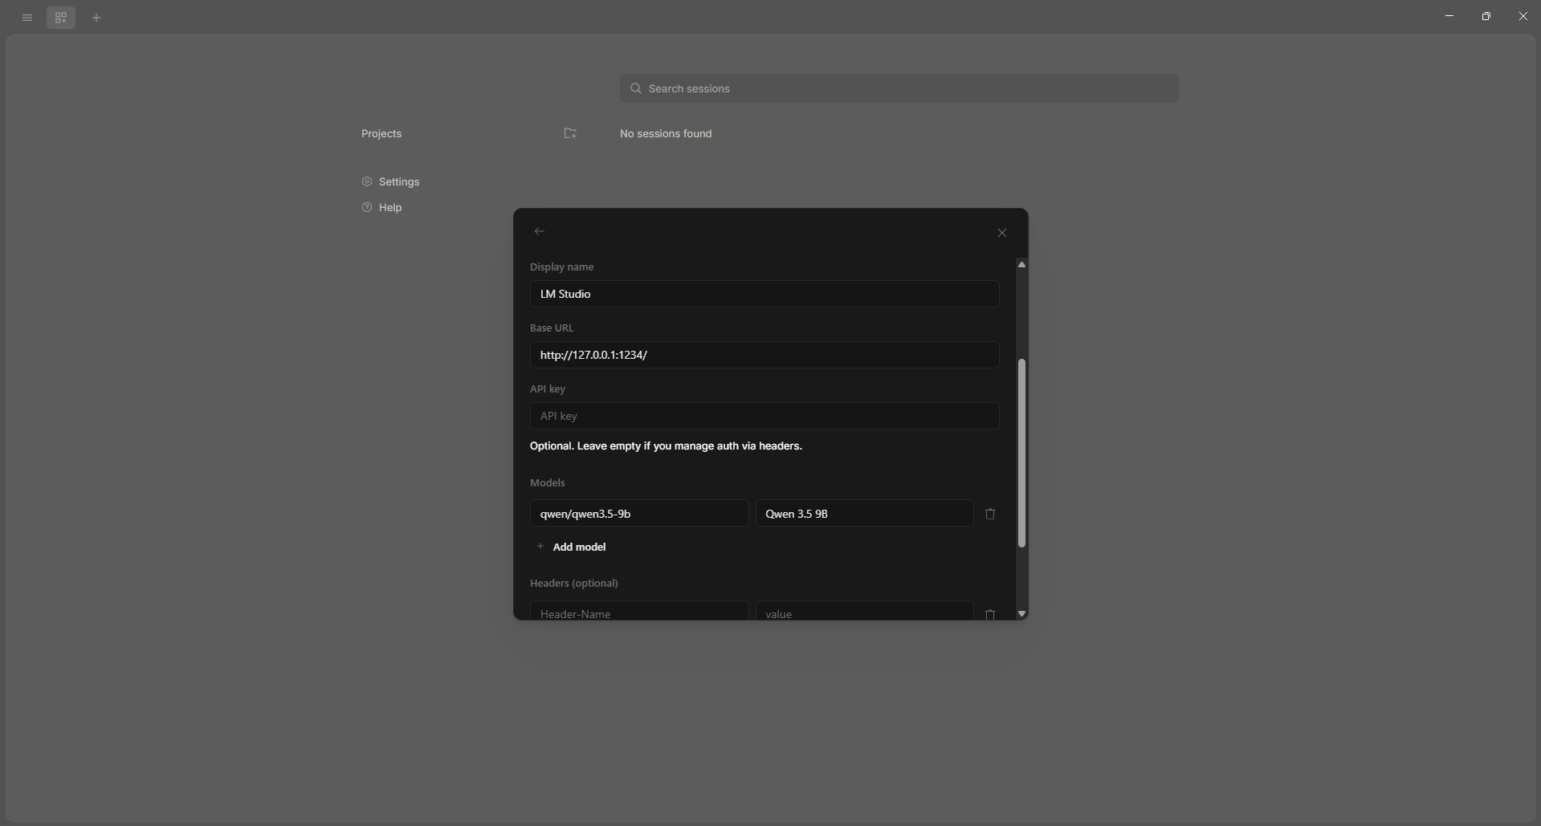Add a new tab with plus icon
Image resolution: width=1541 pixels, height=826 pixels.
[96, 18]
